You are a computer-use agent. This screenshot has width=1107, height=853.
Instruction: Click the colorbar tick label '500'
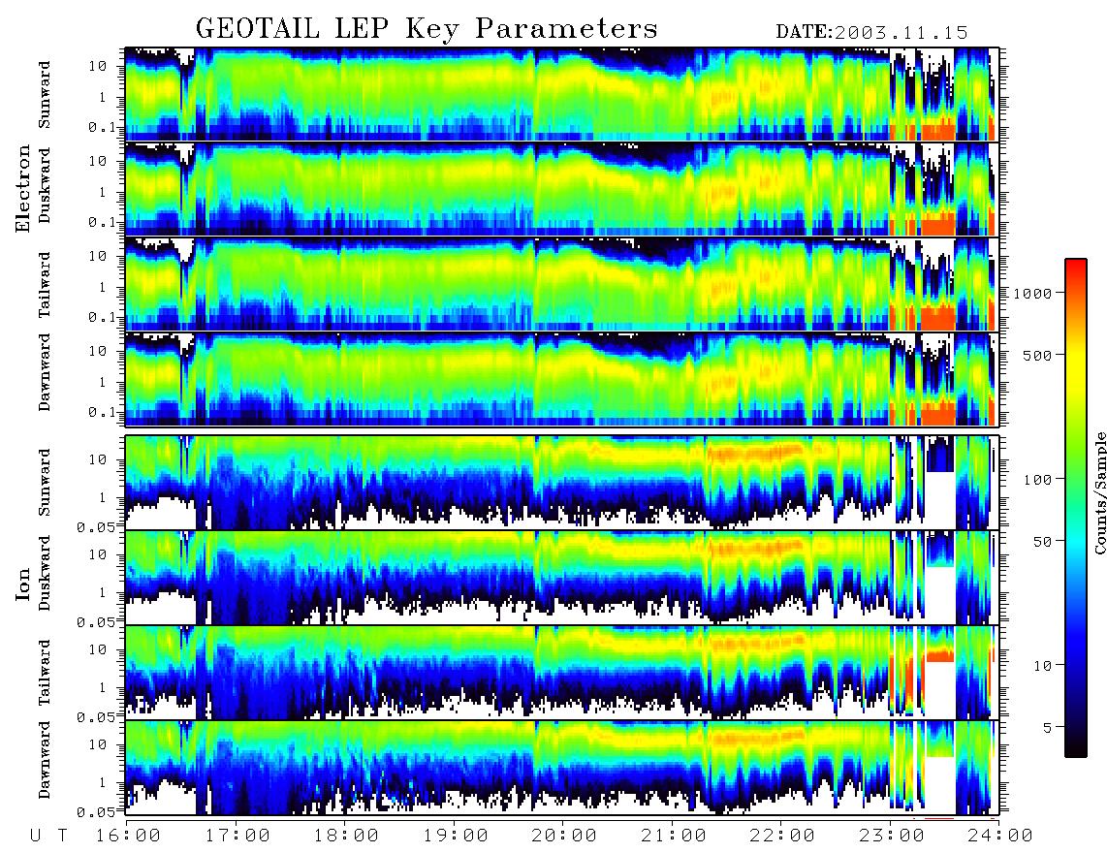pyautogui.click(x=1037, y=355)
